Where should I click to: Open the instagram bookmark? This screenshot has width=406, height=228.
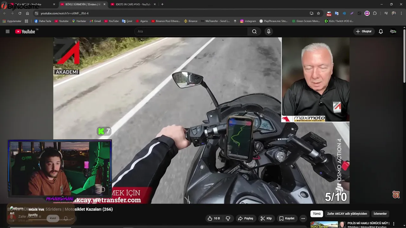[248, 21]
